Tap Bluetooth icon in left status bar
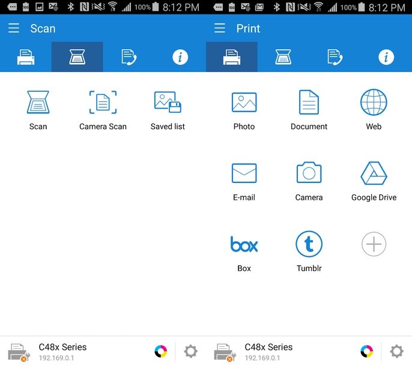 (70, 7)
